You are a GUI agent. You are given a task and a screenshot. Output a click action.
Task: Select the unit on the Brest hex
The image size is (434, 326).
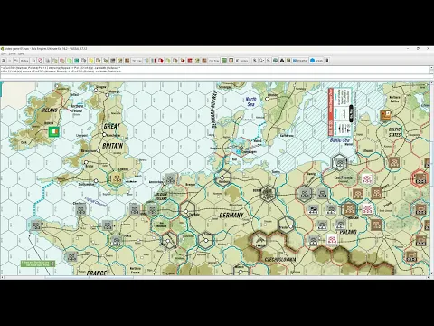tap(36, 225)
